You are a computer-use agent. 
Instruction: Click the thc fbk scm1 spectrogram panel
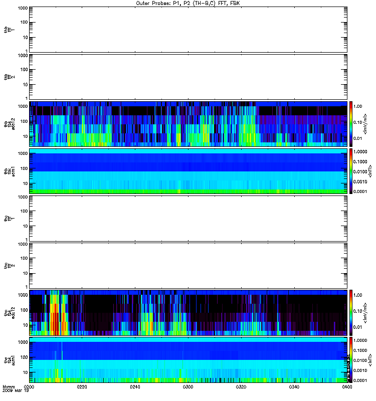[188, 360]
